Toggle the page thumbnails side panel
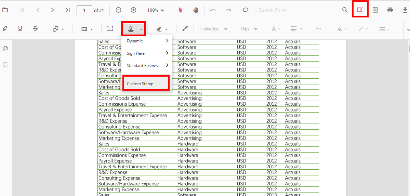The height and width of the screenshot is (196, 410). tap(5, 49)
